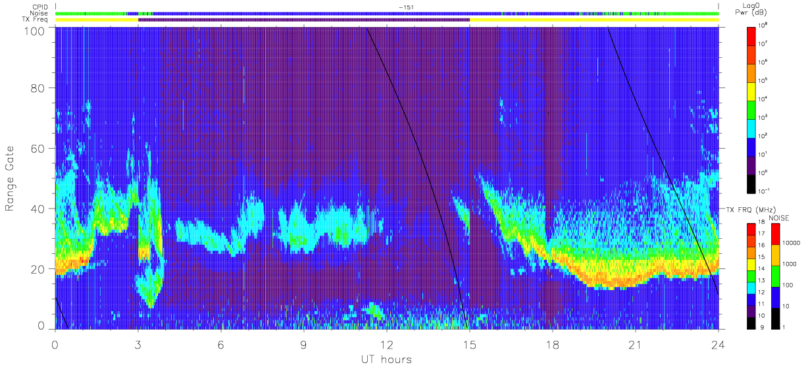Image resolution: width=808 pixels, height=373 pixels.
Task: Click the 80 range gate tick label
Action: 37,88
